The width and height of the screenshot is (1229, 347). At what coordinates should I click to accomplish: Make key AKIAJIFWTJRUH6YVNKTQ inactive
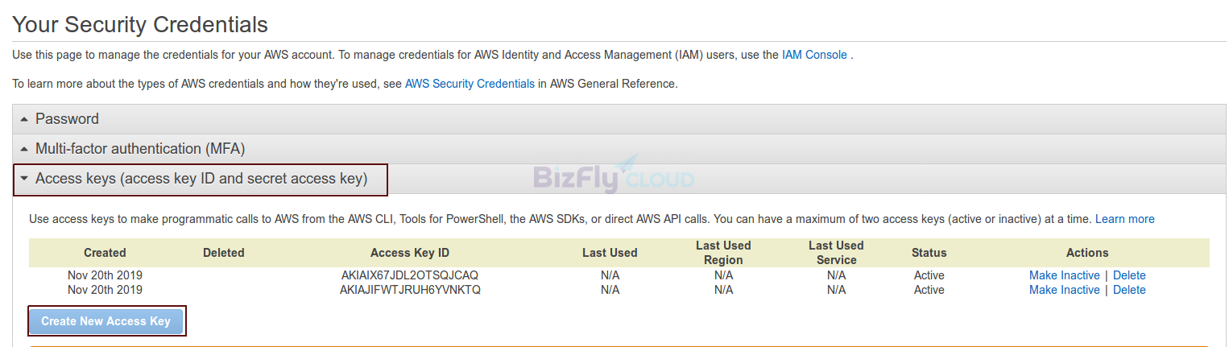click(1064, 290)
